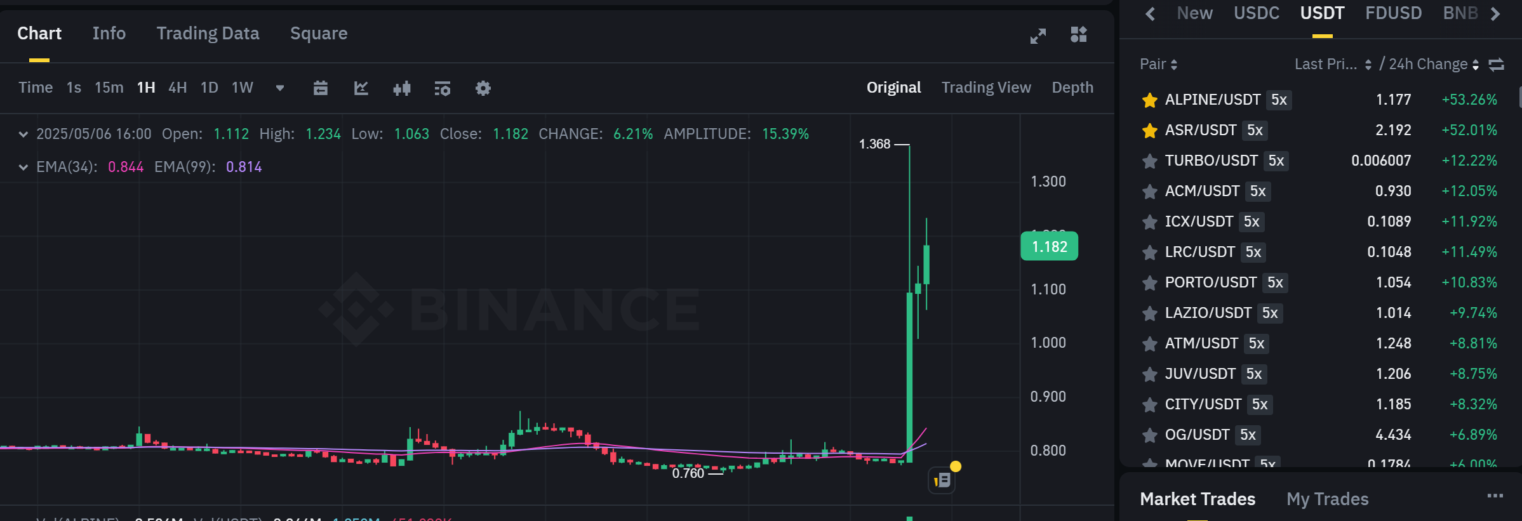Click right arrow of market tabs
This screenshot has height=521, width=1522.
pyautogui.click(x=1495, y=13)
